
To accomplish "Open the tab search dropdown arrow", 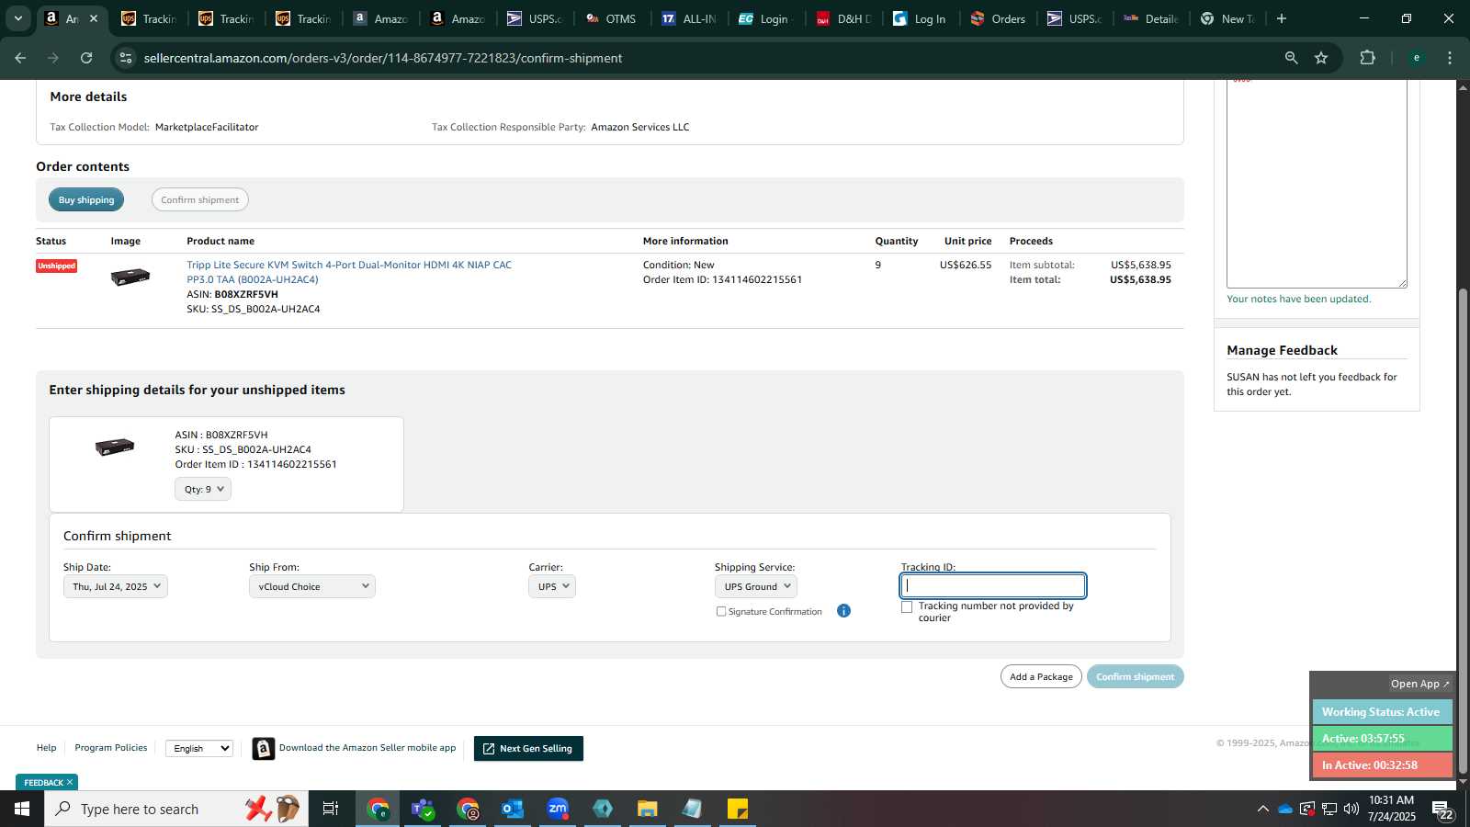I will [17, 18].
